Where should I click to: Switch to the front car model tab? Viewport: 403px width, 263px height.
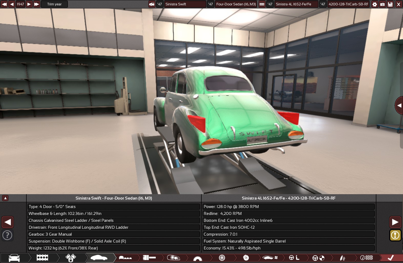coord(14,258)
